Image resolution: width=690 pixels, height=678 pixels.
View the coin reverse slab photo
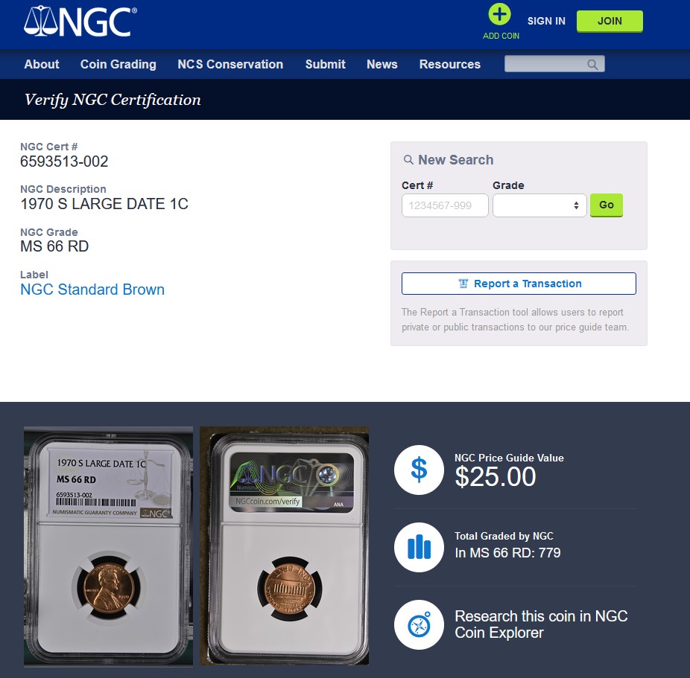click(x=285, y=546)
